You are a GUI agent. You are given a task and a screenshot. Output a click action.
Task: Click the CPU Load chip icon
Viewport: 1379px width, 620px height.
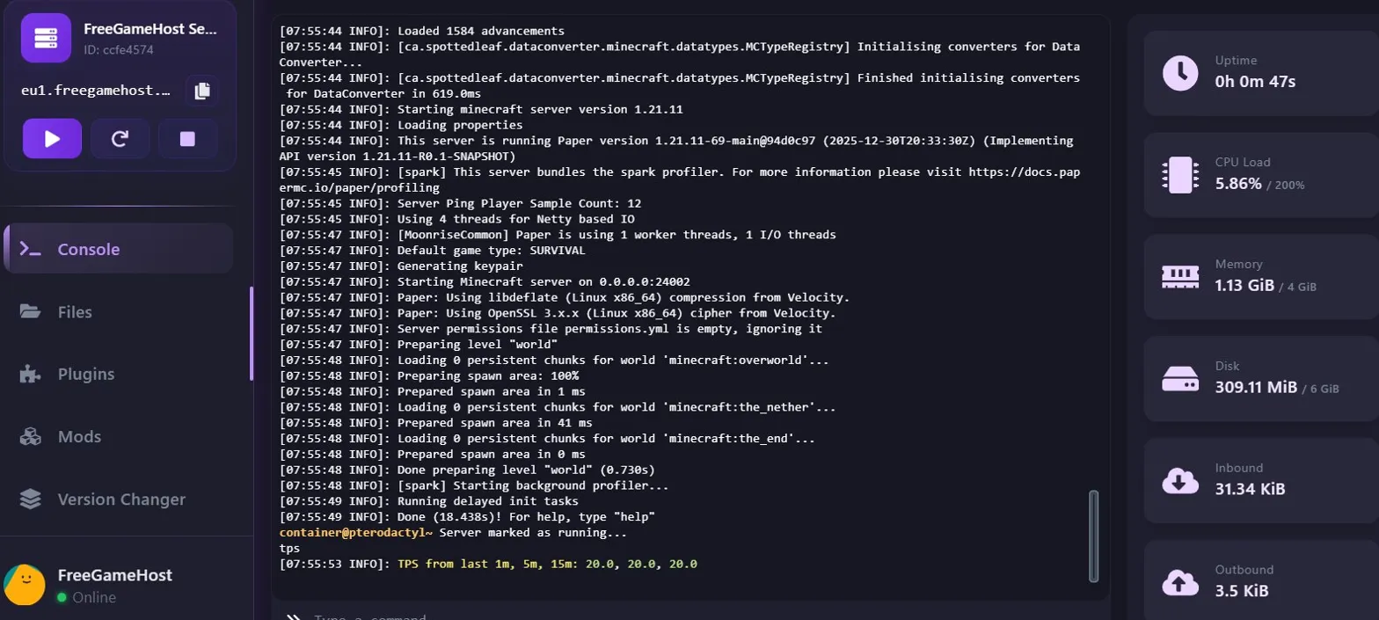[x=1180, y=175]
